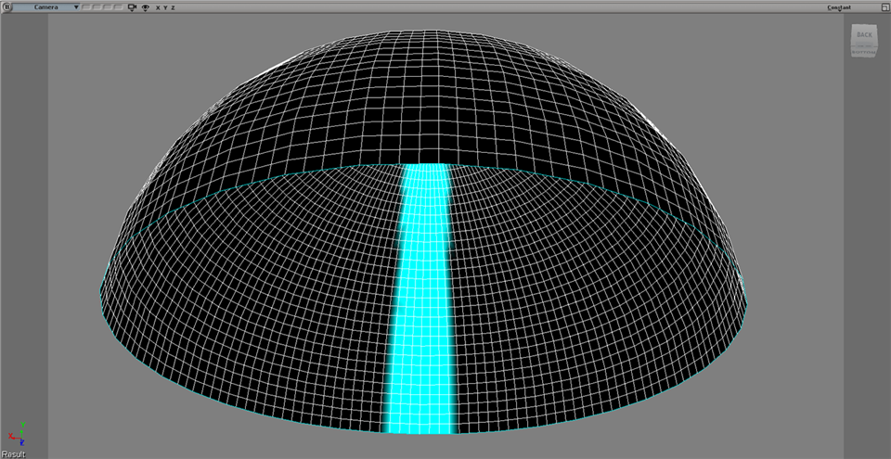891x459 pixels.
Task: Click the BOTTOM face of the view cube
Action: click(864, 53)
